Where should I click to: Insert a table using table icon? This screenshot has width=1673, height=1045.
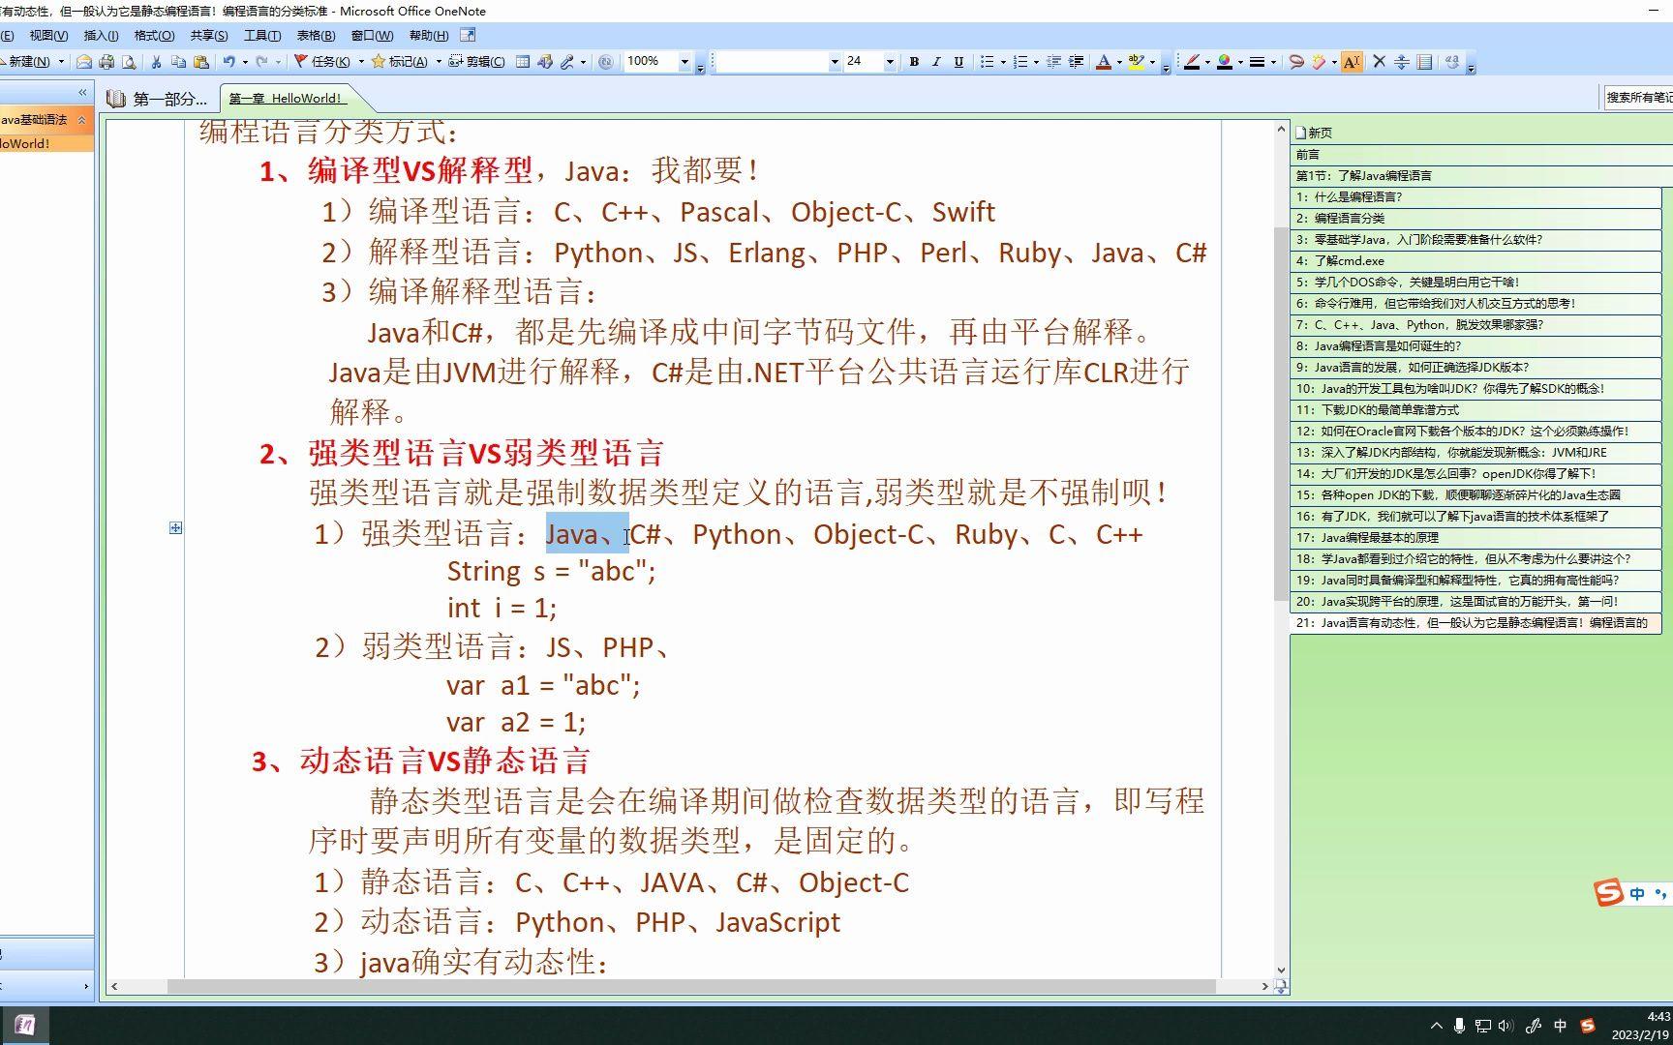coord(523,62)
